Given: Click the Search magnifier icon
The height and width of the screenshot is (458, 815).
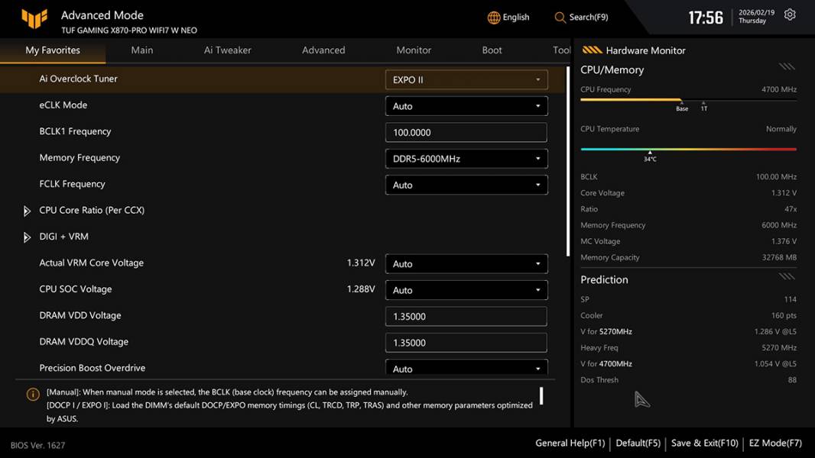Looking at the screenshot, I should point(560,18).
